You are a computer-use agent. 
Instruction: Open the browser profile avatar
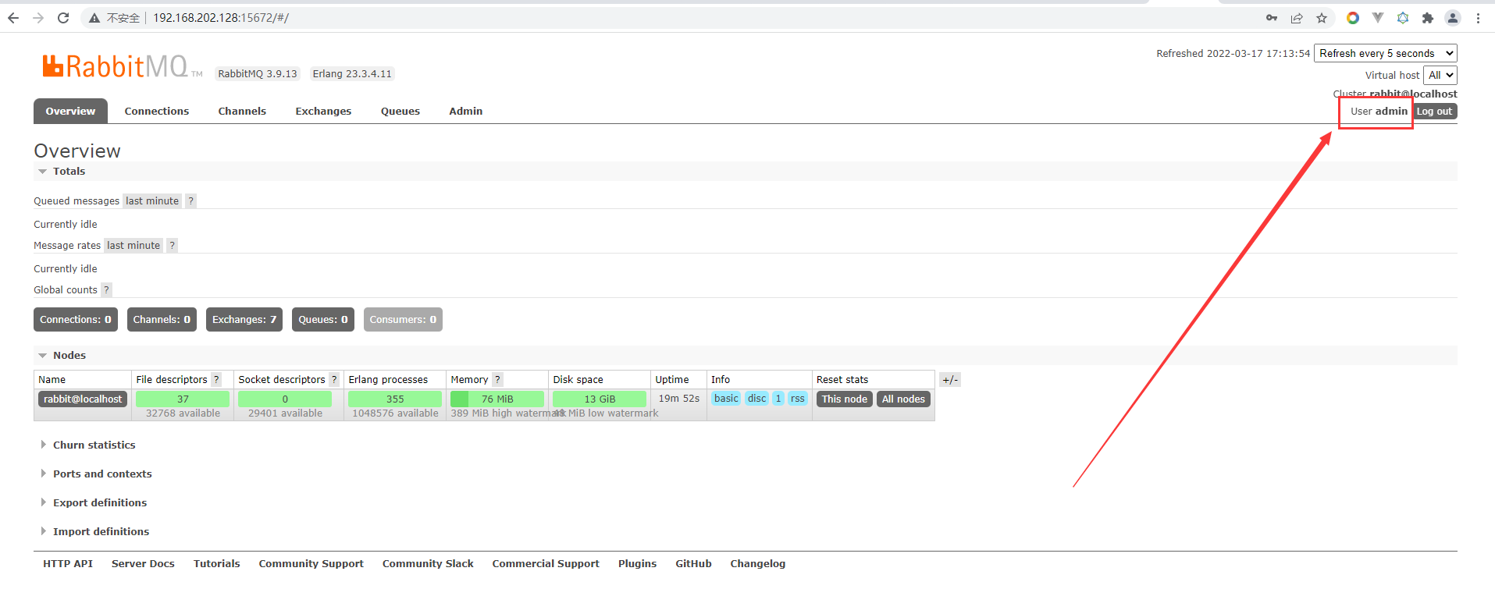pyautogui.click(x=1453, y=18)
